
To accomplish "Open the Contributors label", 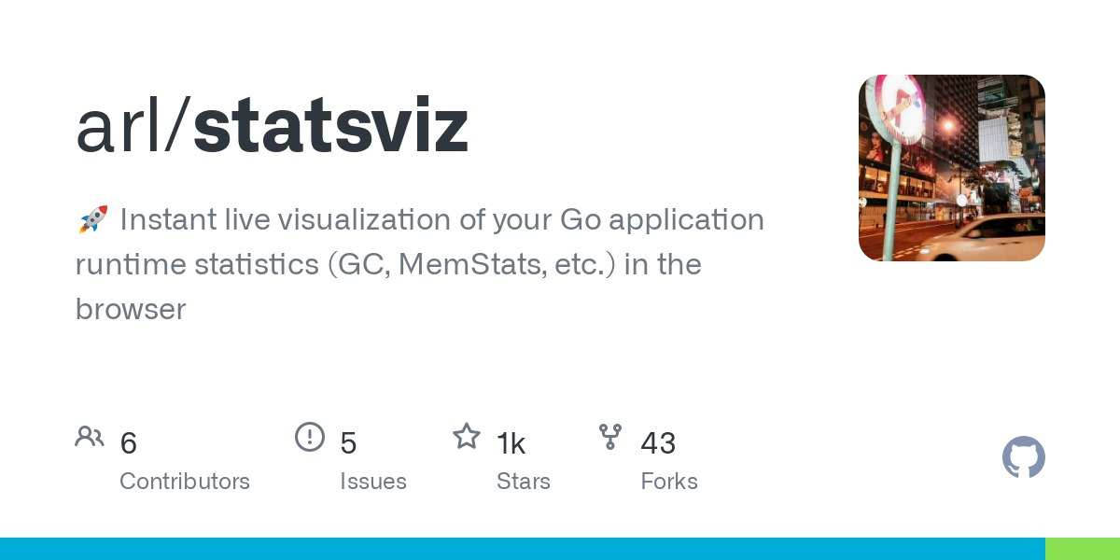I will [x=185, y=482].
